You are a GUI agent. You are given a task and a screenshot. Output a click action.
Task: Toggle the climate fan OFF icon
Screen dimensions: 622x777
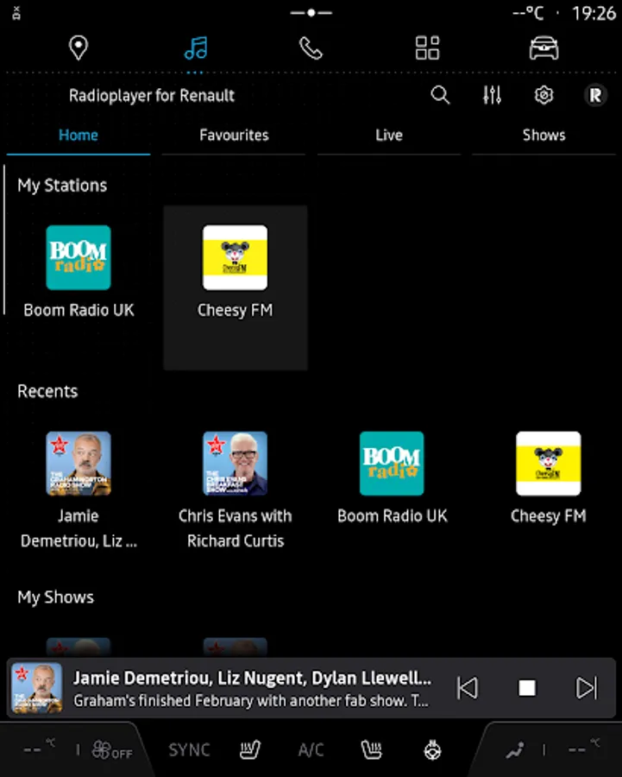pyautogui.click(x=112, y=750)
